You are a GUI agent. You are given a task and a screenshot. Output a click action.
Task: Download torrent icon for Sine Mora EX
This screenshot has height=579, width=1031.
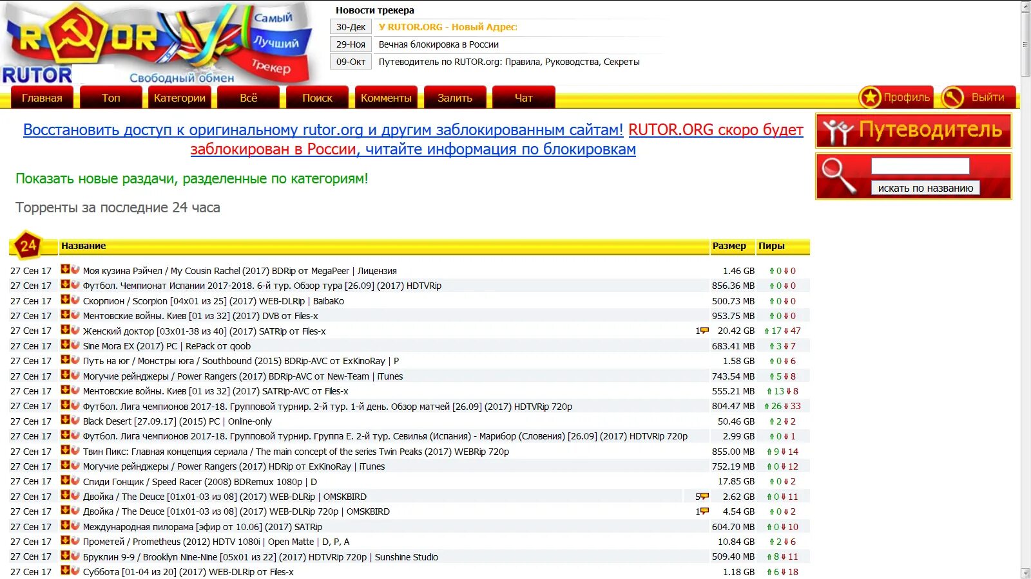65,345
